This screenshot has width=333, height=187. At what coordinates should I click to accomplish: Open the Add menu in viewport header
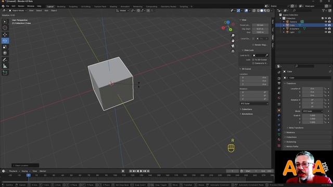(x=46, y=10)
